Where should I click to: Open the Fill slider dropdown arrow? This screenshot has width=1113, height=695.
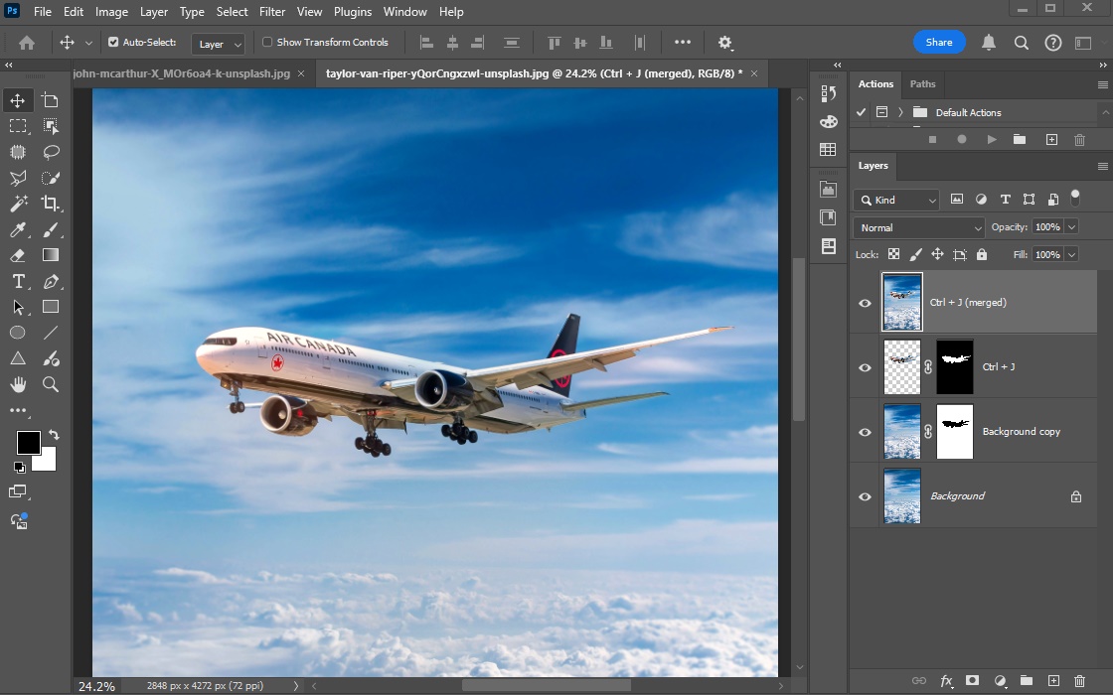[1072, 254]
